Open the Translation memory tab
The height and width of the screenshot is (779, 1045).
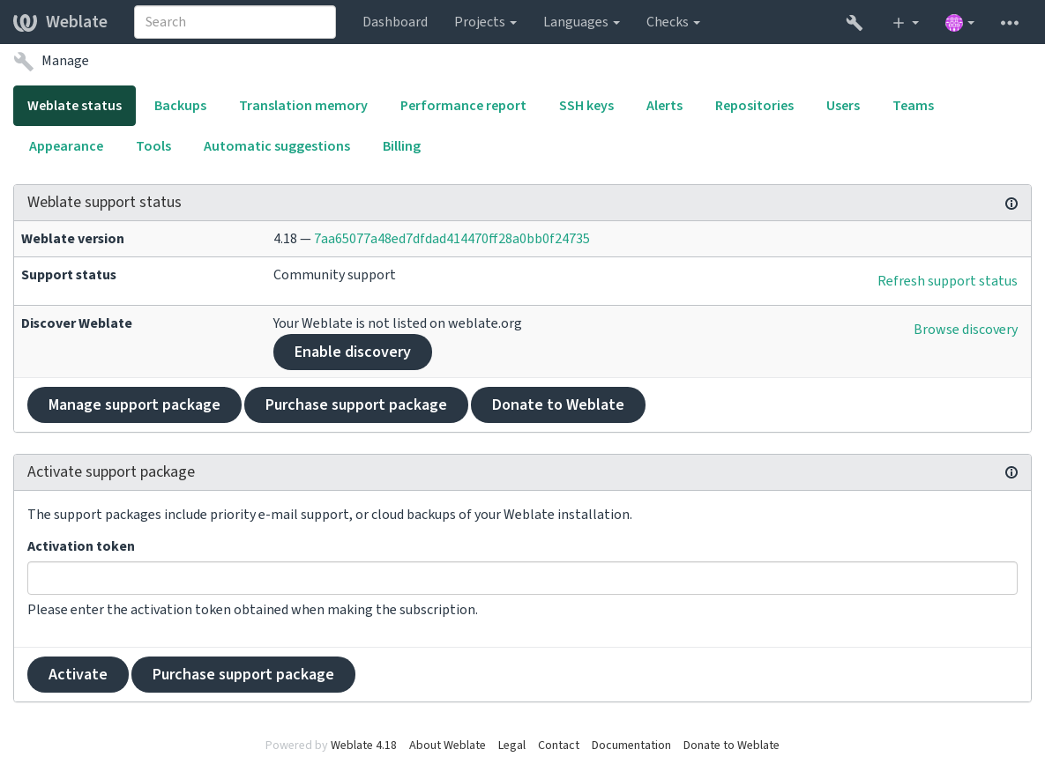[303, 106]
